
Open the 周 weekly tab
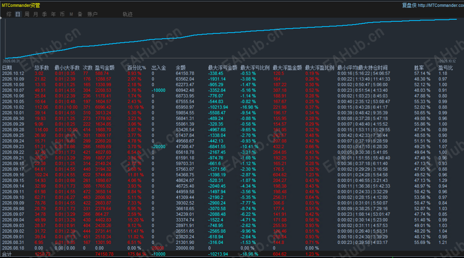tap(27, 14)
